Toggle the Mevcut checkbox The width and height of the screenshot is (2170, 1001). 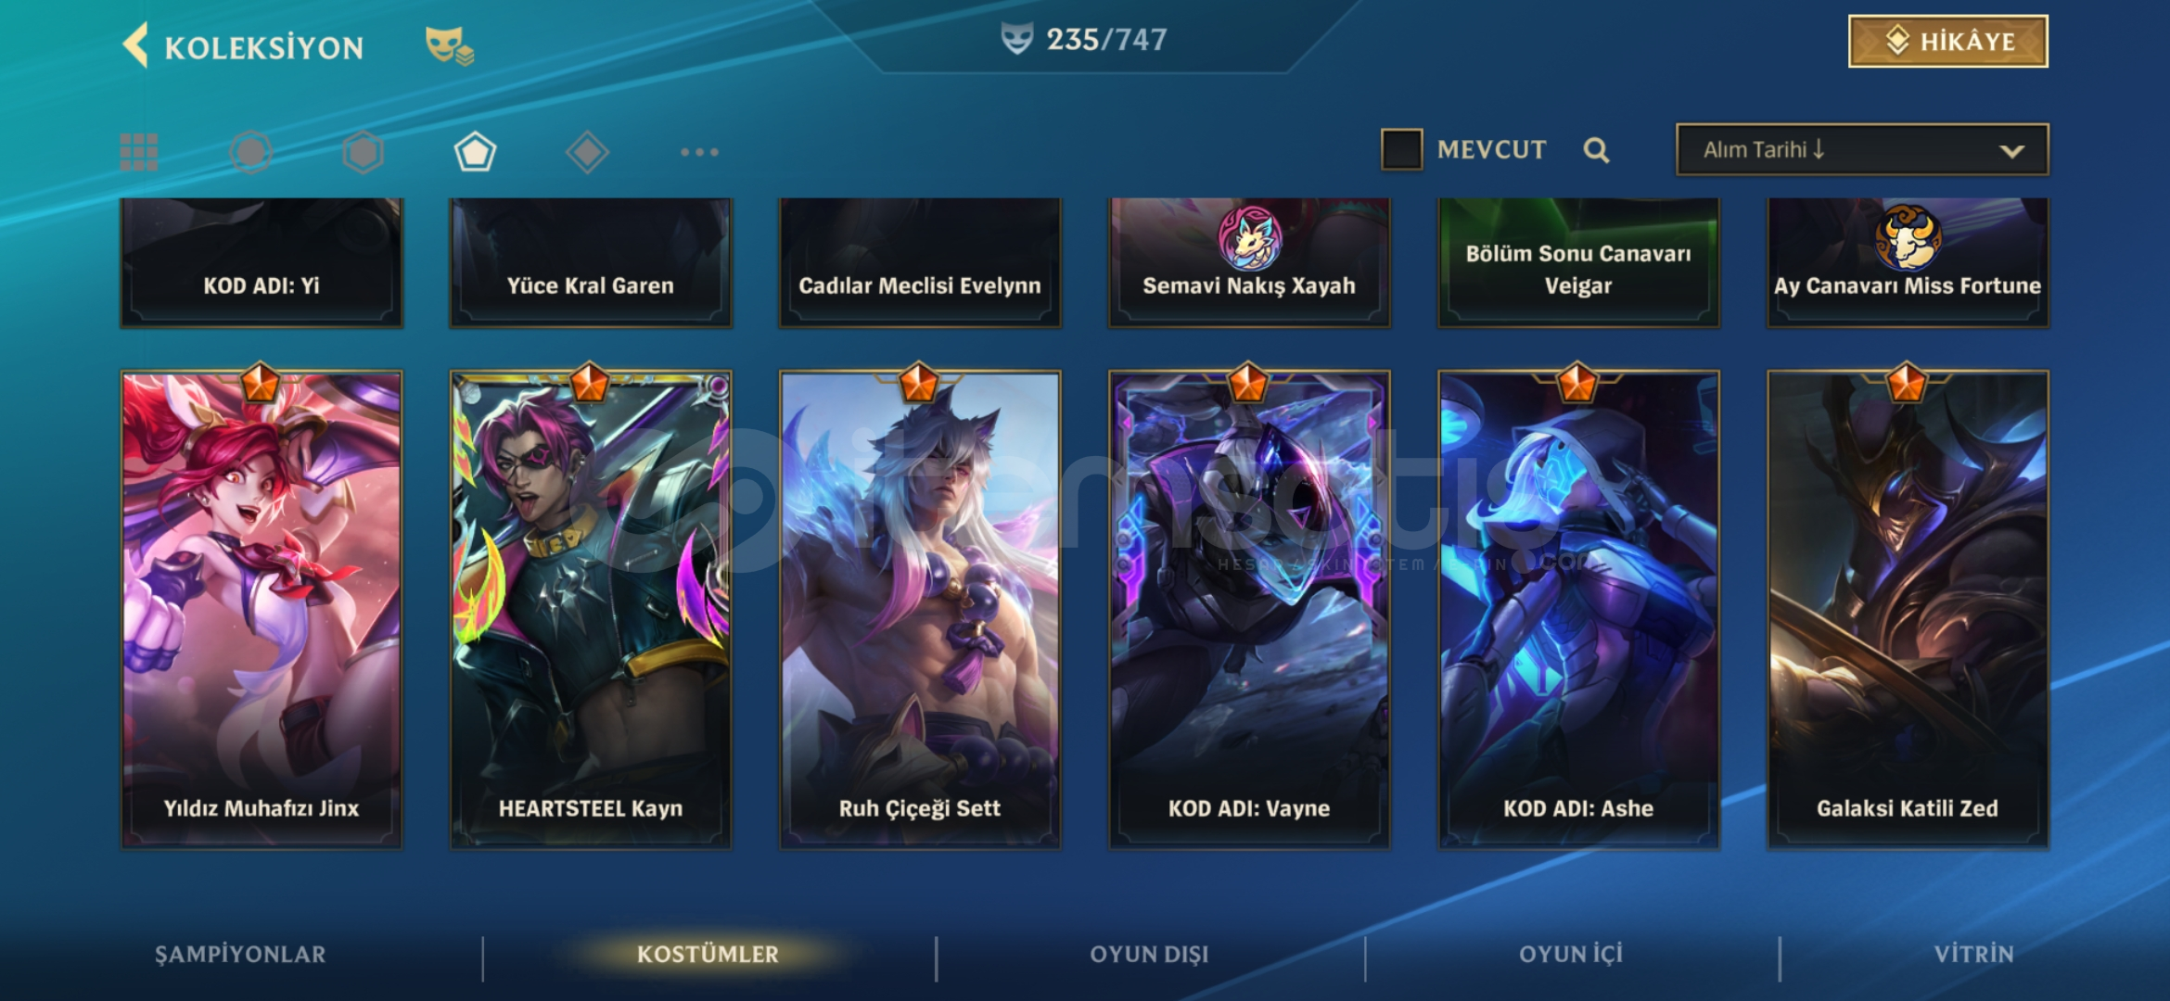[1401, 149]
